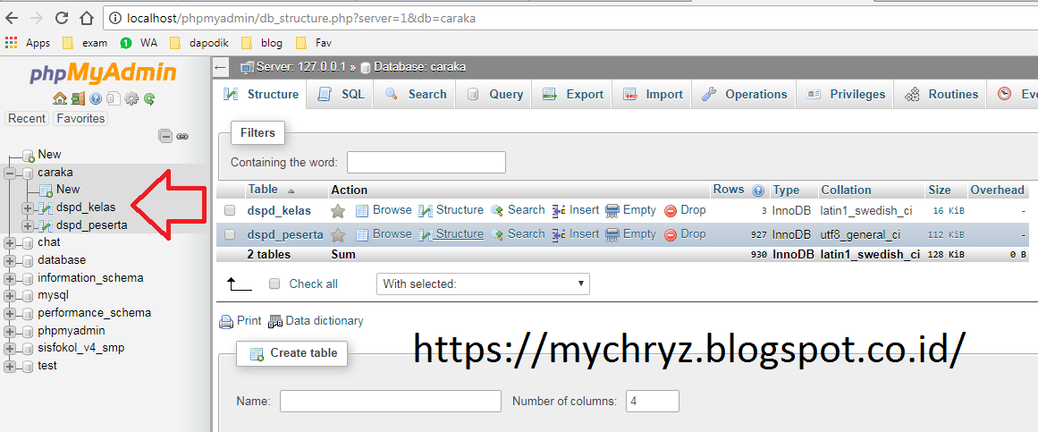Tick the Check all checkbox
Image resolution: width=1038 pixels, height=432 pixels.
coord(274,284)
